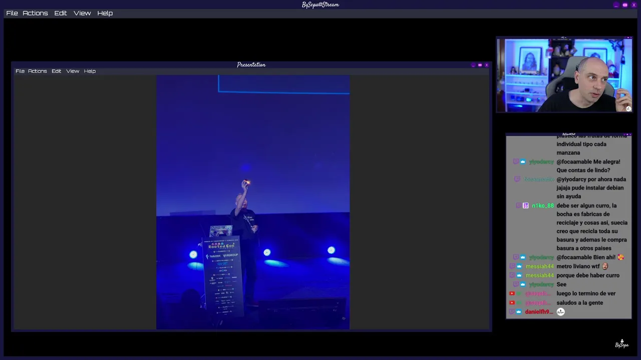
Task: Open File menu in the Presentation window
Action: pyautogui.click(x=20, y=71)
